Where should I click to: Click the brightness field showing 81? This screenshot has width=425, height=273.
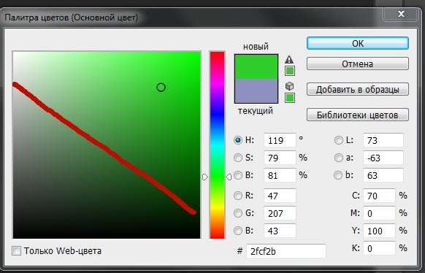pos(280,175)
